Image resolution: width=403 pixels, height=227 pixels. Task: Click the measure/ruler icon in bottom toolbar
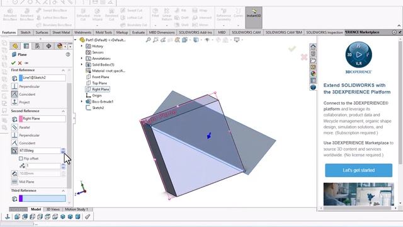point(88,216)
